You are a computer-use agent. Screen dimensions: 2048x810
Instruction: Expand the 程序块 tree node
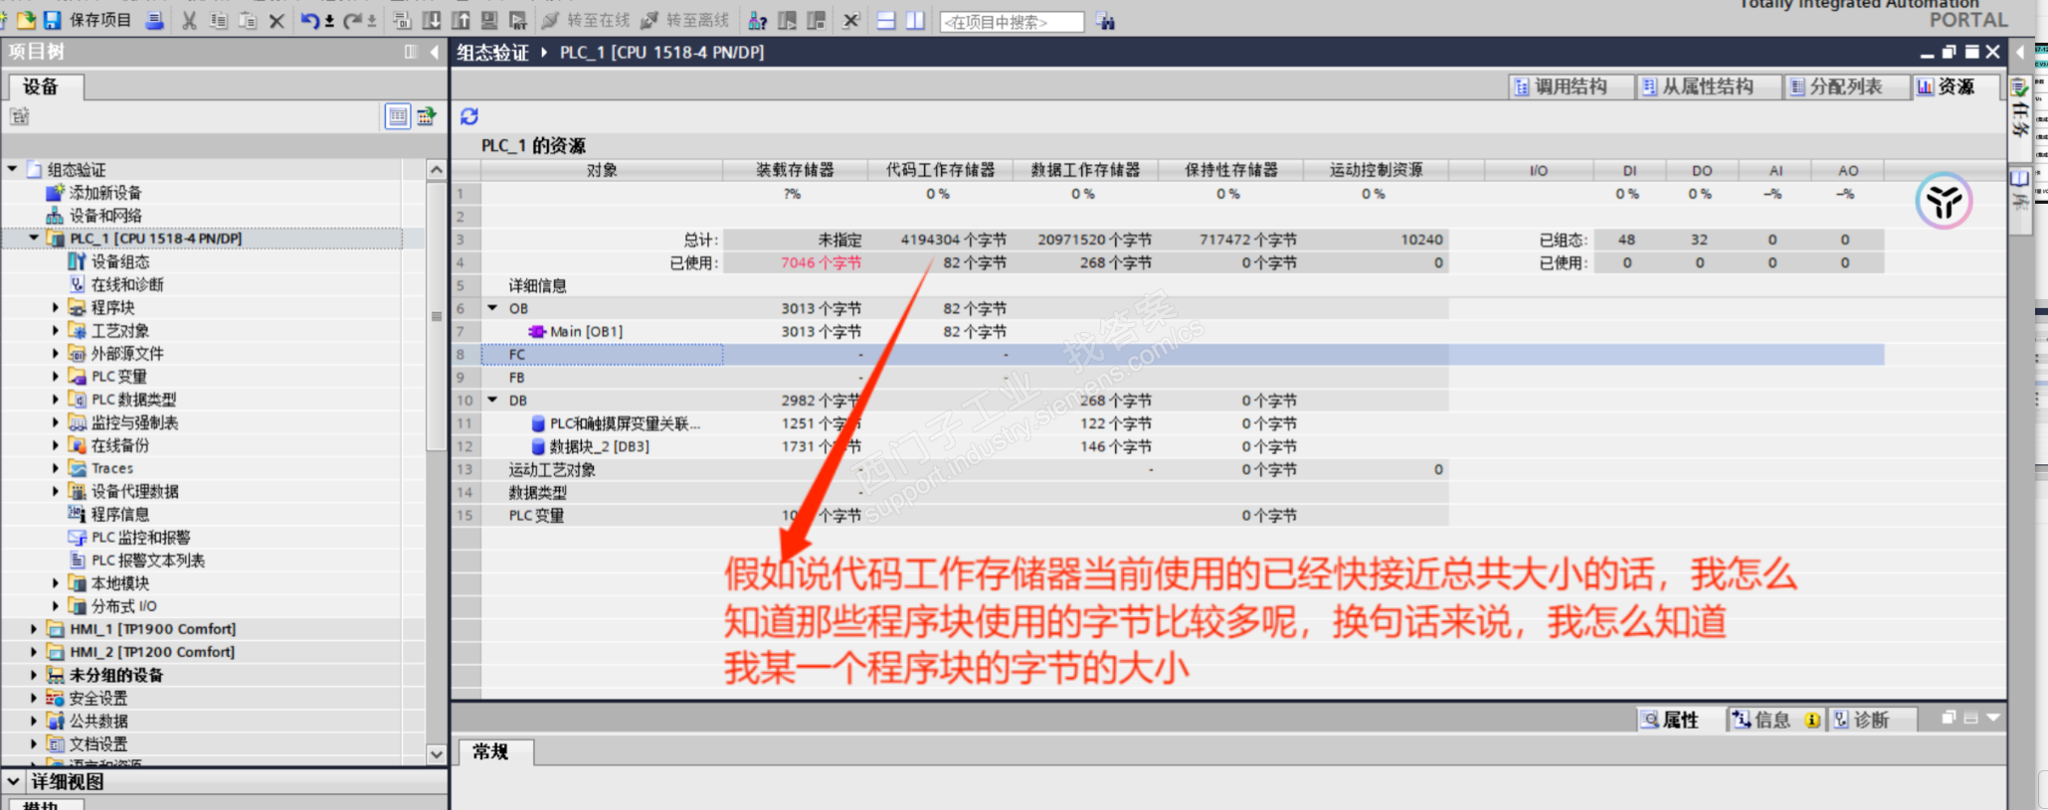pos(56,307)
